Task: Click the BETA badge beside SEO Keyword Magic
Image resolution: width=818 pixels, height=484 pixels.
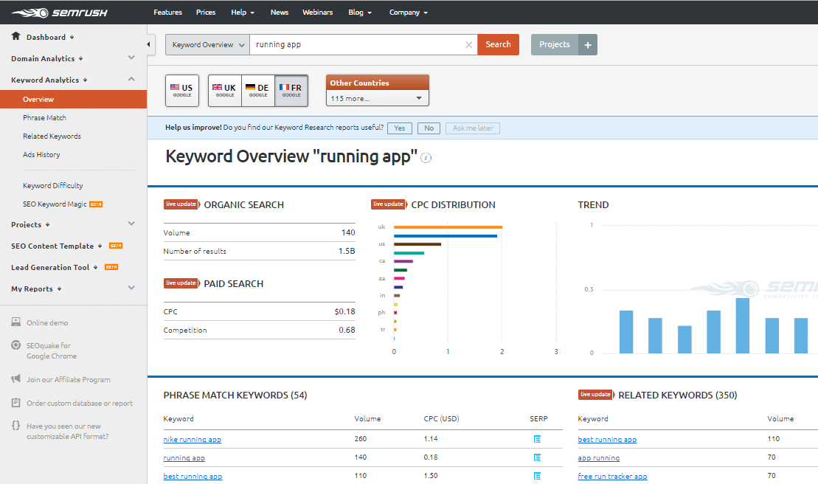Action: (x=96, y=204)
